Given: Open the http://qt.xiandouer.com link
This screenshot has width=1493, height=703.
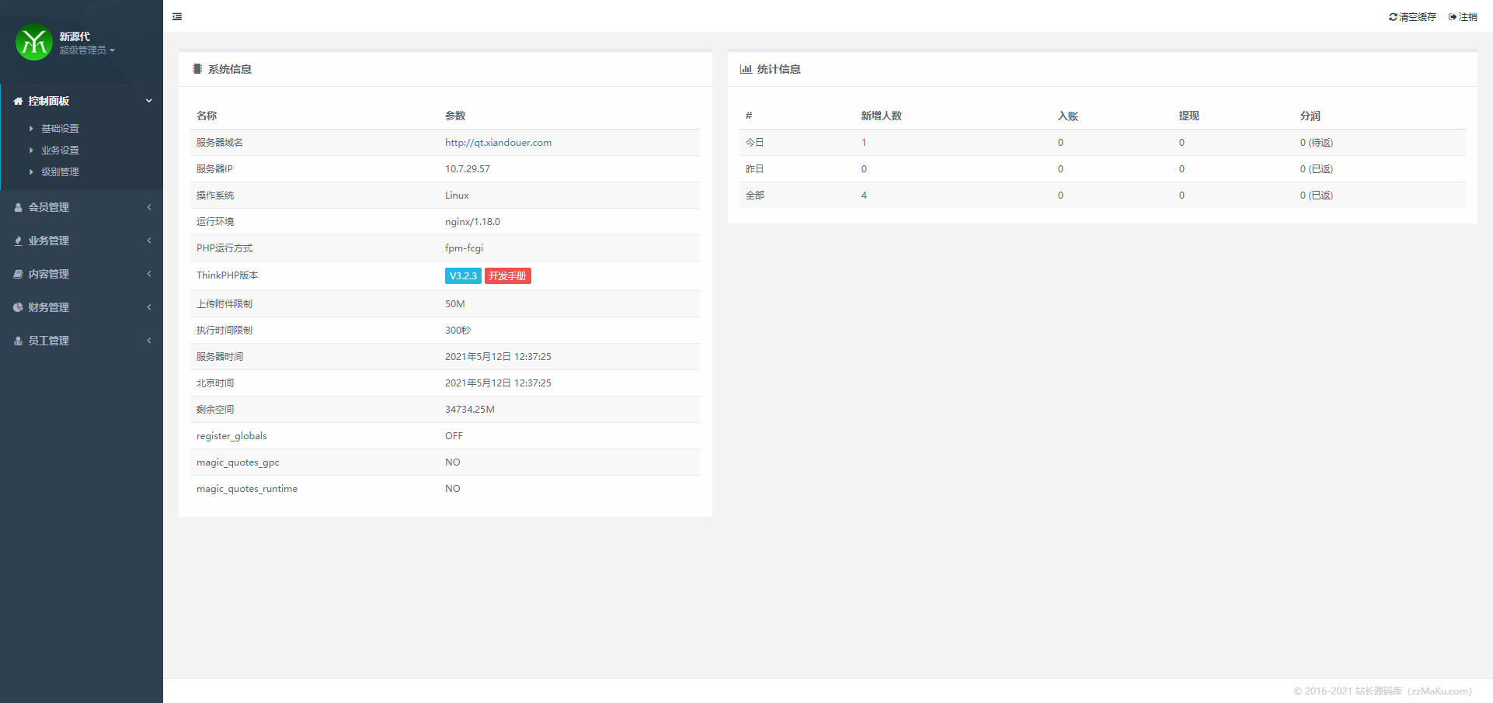Looking at the screenshot, I should 498,143.
